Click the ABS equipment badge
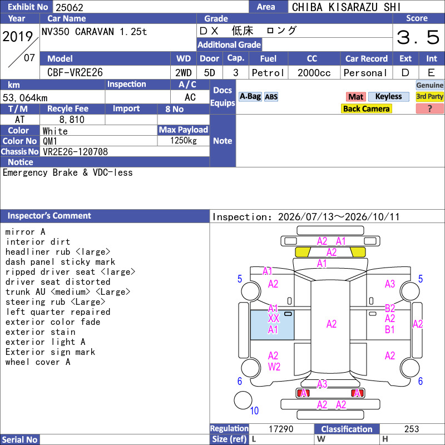The image size is (445, 445). [x=271, y=97]
